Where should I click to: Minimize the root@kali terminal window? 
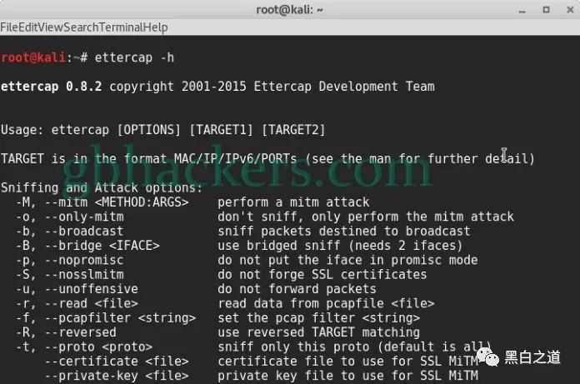point(522,10)
